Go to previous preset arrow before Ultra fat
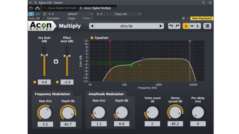Image resolution: width=239 pixels, height=134 pixels. point(92,26)
